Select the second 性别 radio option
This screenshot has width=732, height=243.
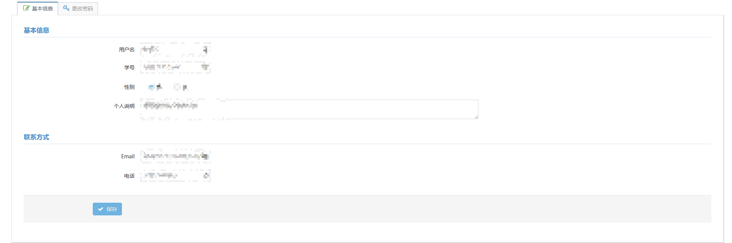(x=177, y=87)
